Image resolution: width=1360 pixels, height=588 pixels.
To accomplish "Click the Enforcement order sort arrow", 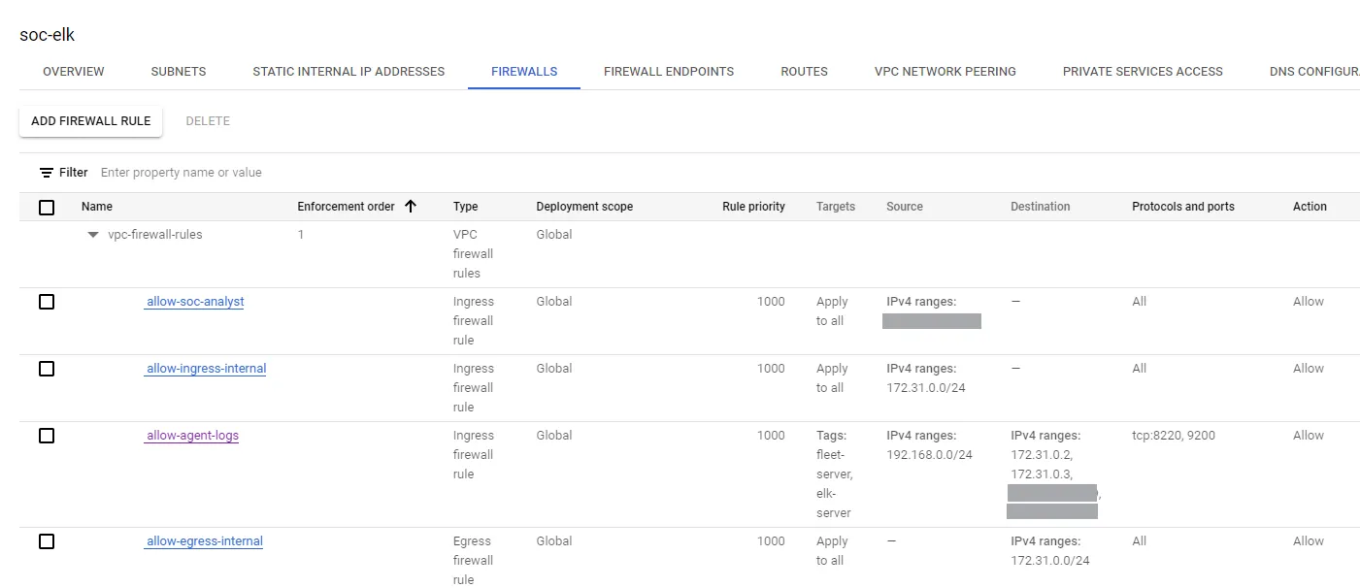I will click(411, 206).
